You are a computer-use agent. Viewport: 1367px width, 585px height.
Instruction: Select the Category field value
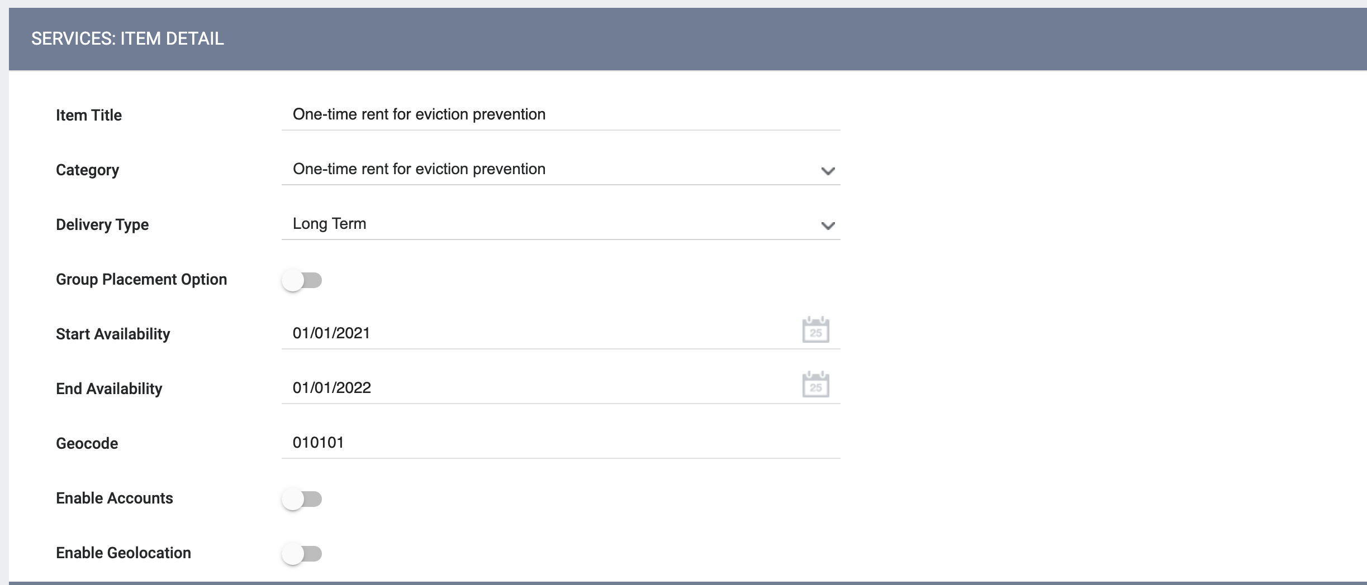(561, 170)
